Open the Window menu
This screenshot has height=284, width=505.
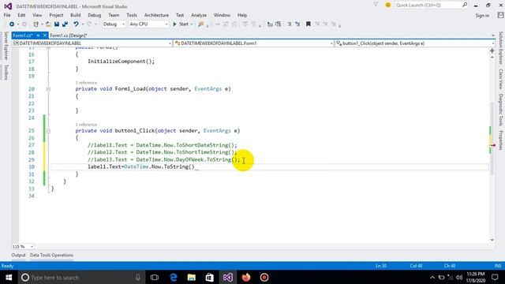click(x=222, y=15)
